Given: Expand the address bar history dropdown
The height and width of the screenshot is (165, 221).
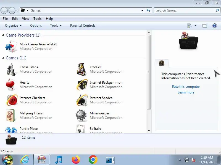Looking at the screenshot, I should [142, 10].
